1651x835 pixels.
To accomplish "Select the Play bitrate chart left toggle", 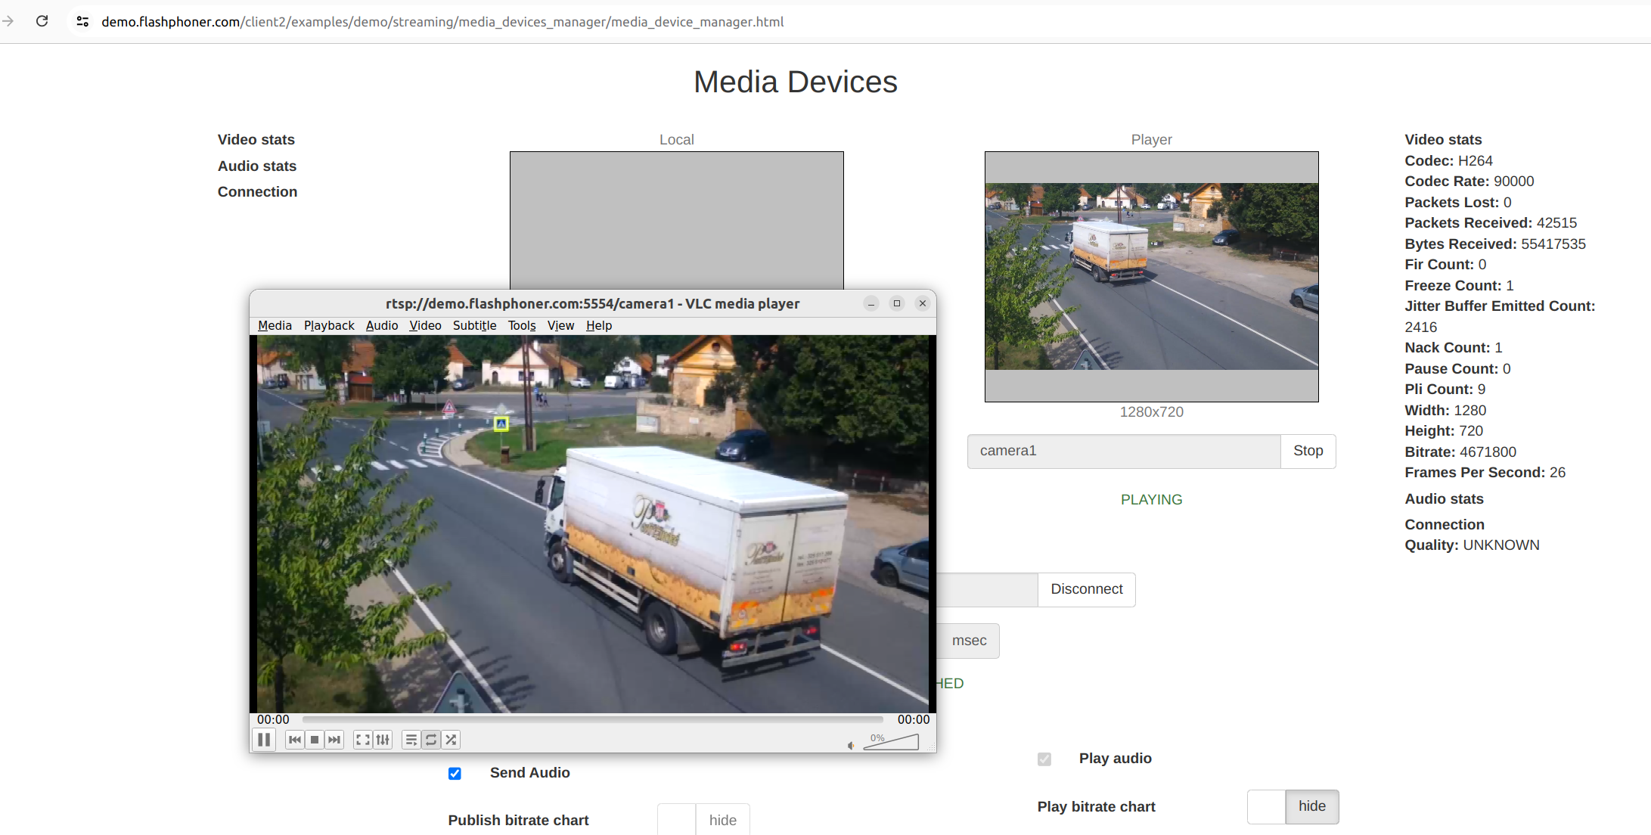I will [x=1266, y=806].
